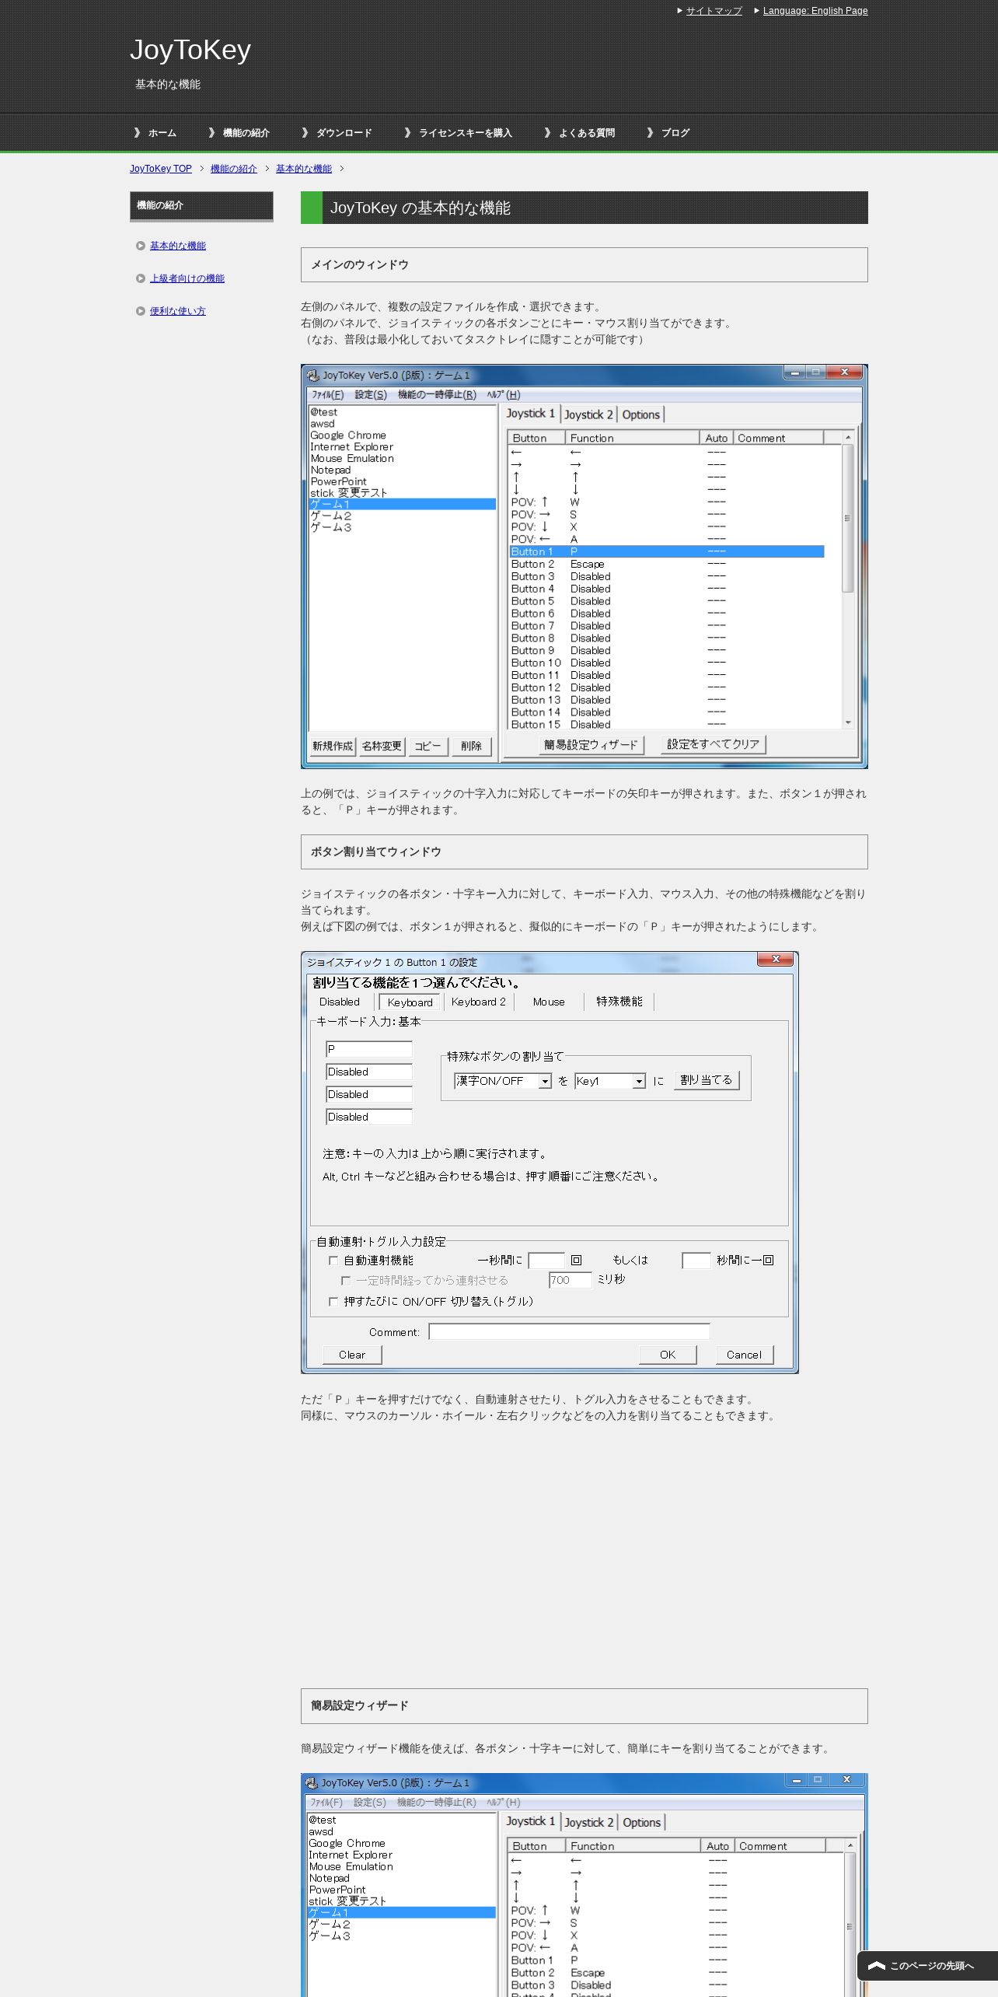The height and width of the screenshot is (1997, 998).
Task: Select the Mouse tab in the dialog
Action: click(549, 1002)
